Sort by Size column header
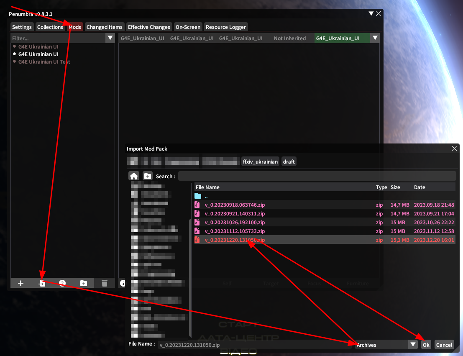Viewport: 463px width, 356px height. click(395, 187)
